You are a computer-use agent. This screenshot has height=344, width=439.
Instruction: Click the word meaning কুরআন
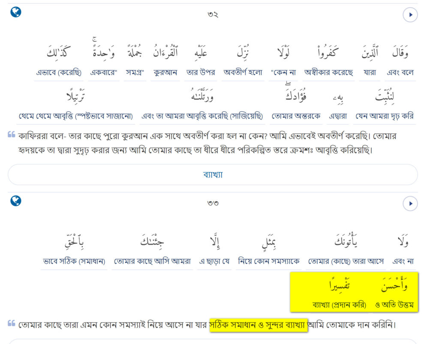coord(165,72)
